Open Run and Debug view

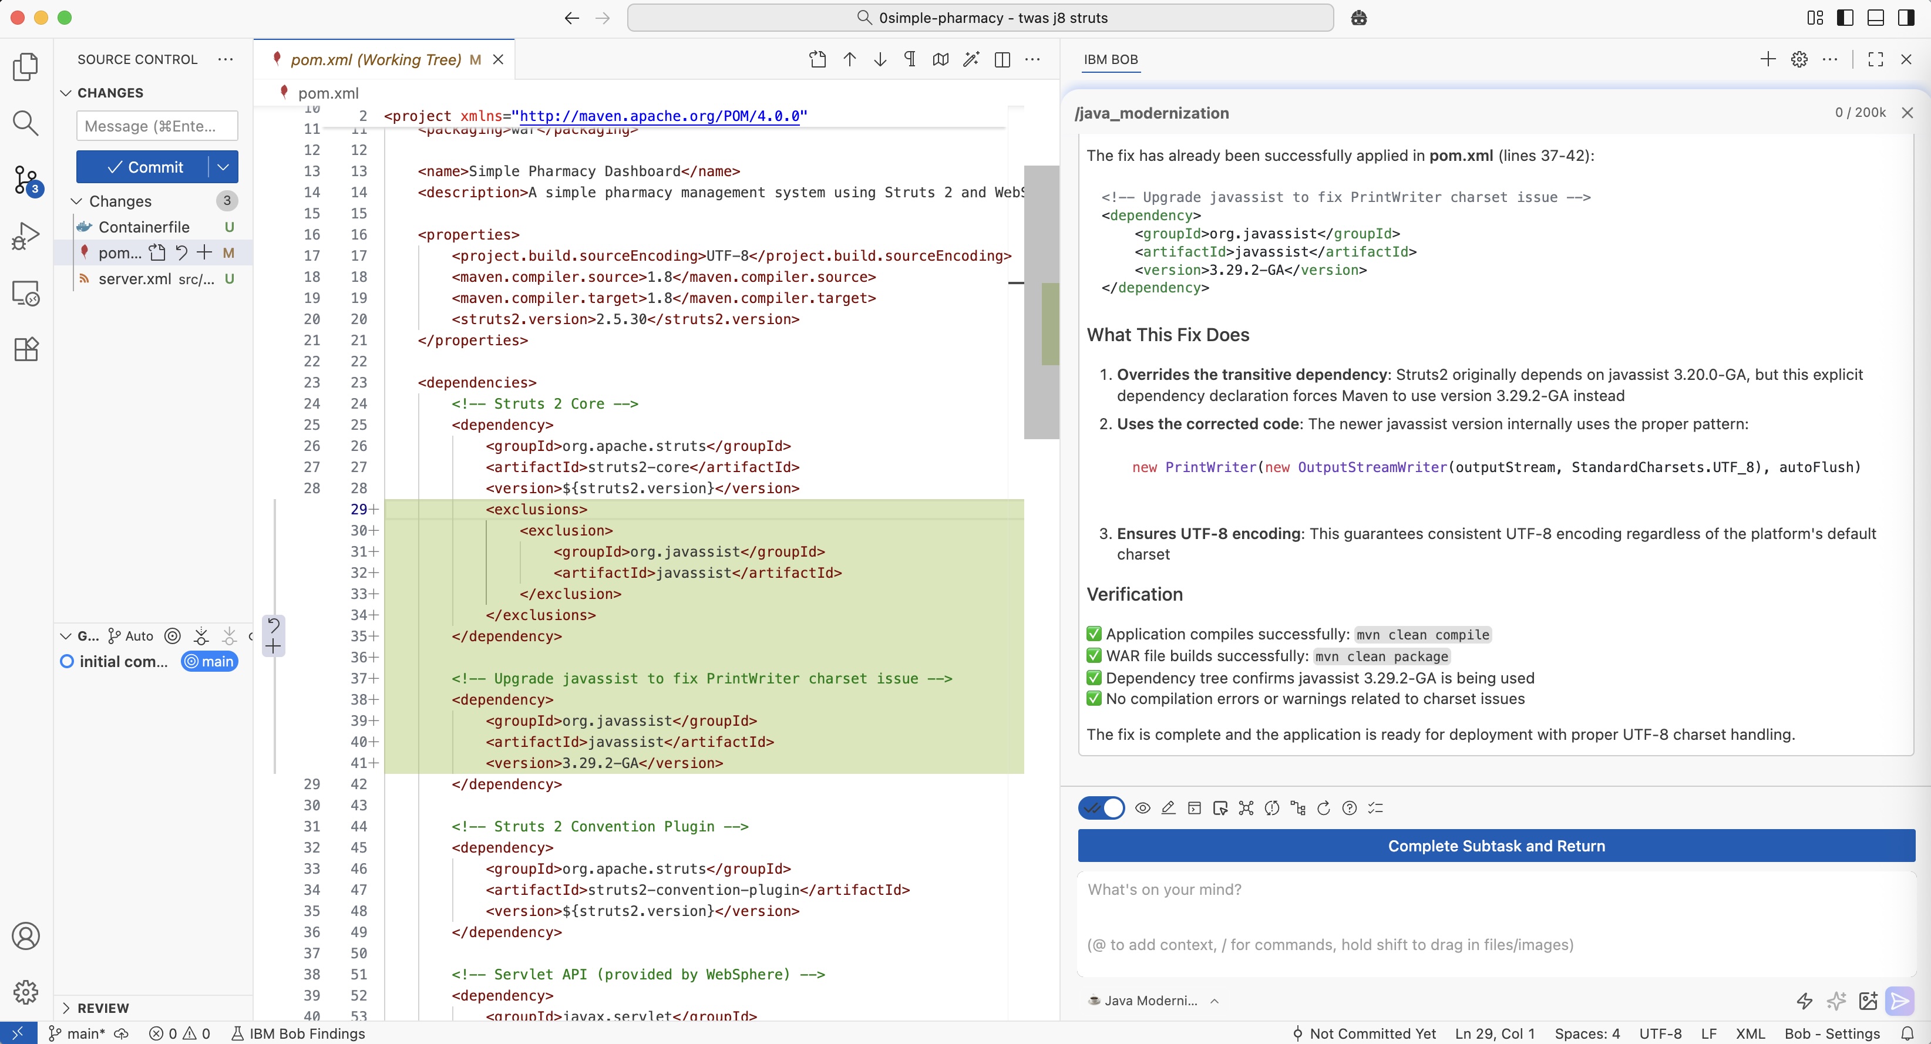(x=25, y=236)
